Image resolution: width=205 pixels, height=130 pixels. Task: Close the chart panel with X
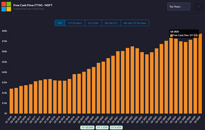(x=198, y=7)
